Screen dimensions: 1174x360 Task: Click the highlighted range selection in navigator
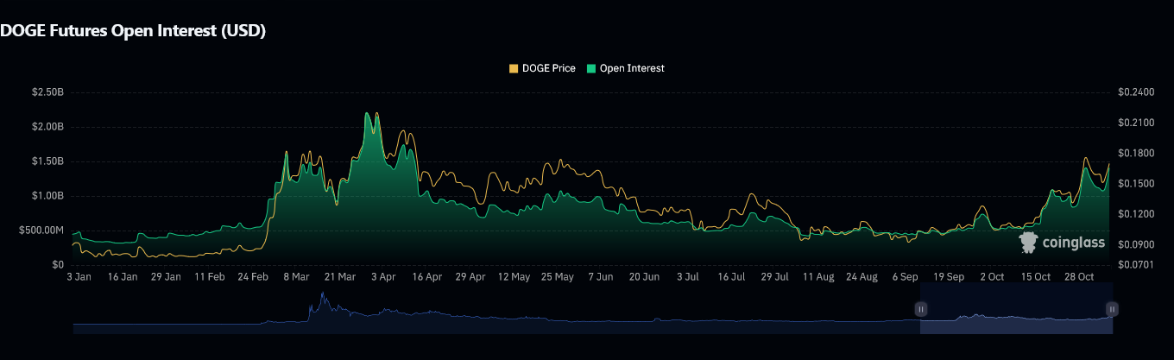[x=1017, y=308]
